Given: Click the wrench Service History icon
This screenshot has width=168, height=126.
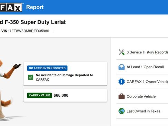Looking at the screenshot, I should 122,52.
